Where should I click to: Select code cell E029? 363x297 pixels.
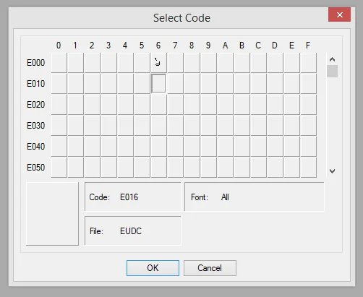click(208, 105)
